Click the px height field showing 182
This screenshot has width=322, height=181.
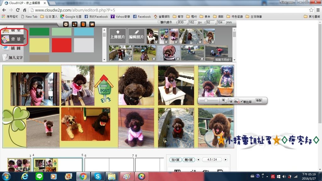pyautogui.click(x=193, y=22)
